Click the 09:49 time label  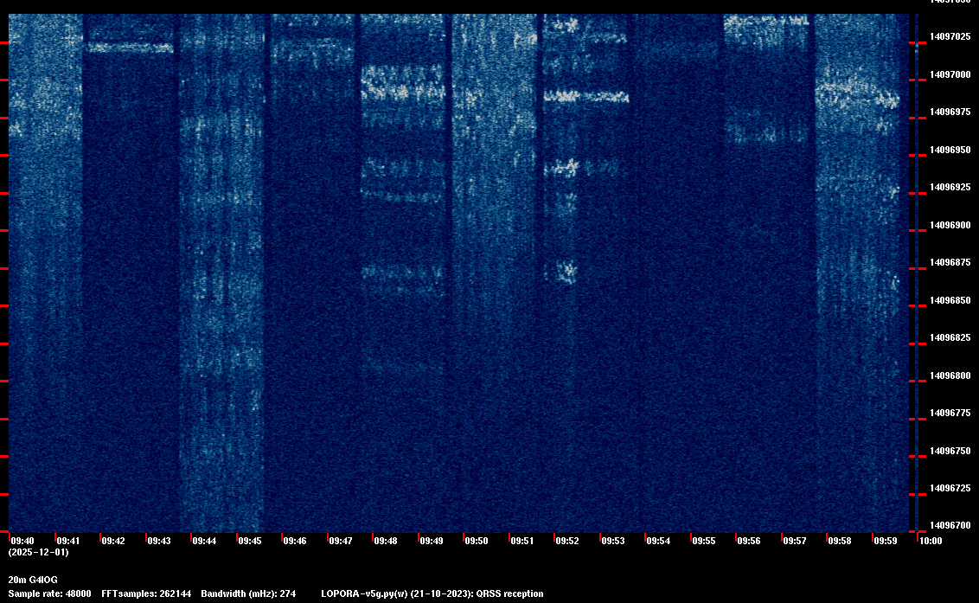(x=432, y=541)
